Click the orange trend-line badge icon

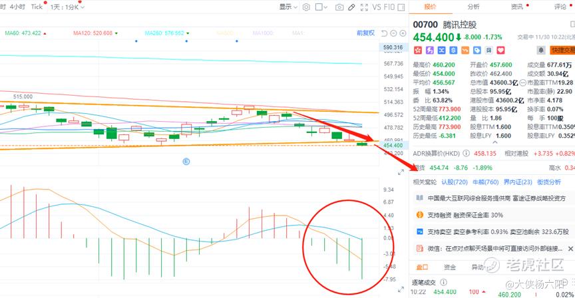click(x=465, y=50)
